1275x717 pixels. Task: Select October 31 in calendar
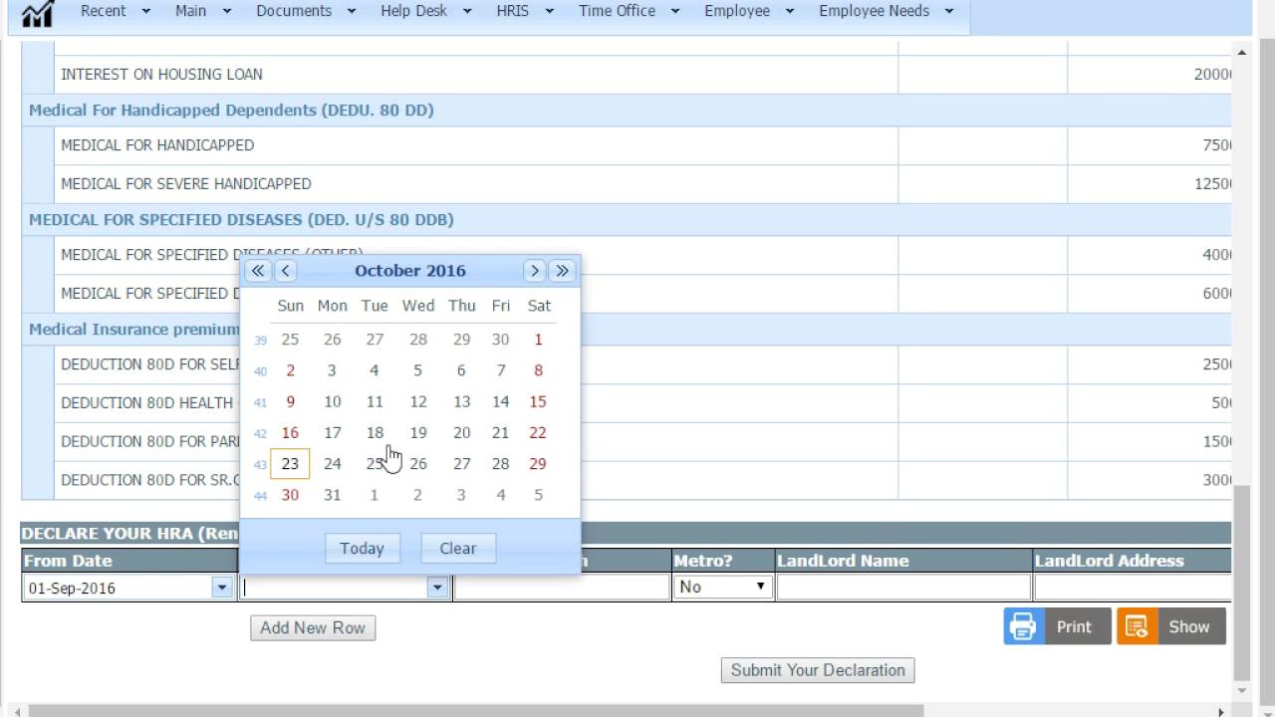(333, 495)
